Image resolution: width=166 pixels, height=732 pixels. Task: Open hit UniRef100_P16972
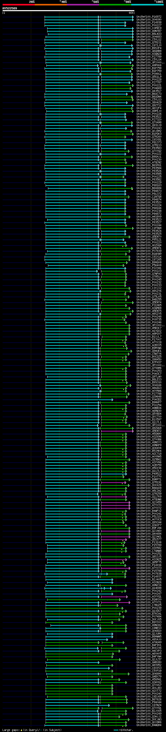pos(149,17)
